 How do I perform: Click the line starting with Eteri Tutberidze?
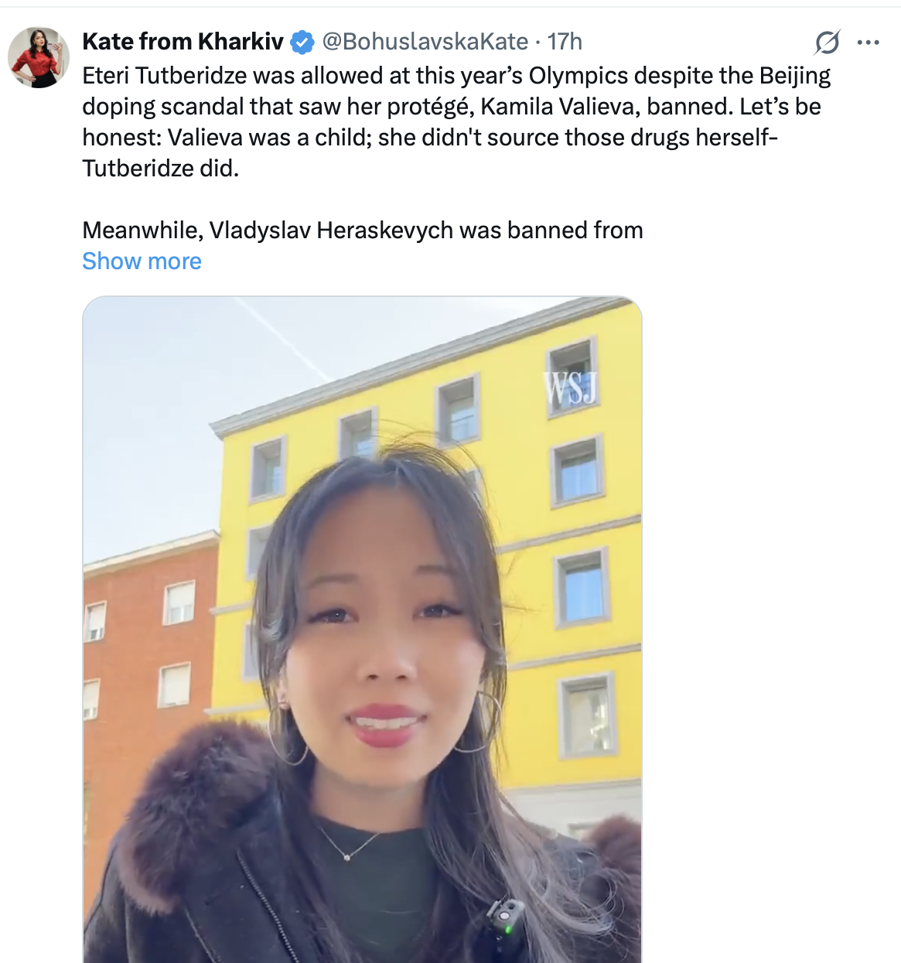pos(456,76)
